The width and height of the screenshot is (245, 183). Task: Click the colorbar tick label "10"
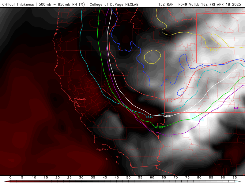point(34,178)
